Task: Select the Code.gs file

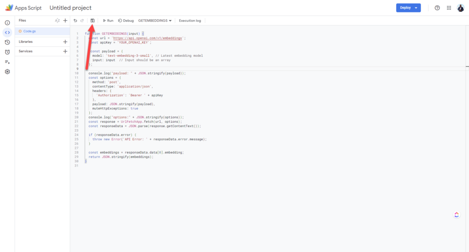Action: pos(29,31)
